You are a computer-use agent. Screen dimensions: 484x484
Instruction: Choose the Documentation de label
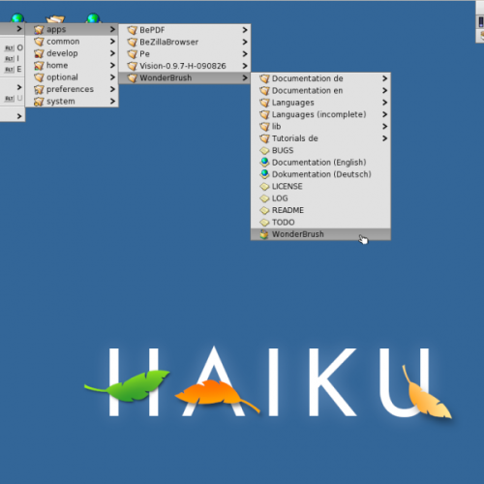(x=307, y=78)
